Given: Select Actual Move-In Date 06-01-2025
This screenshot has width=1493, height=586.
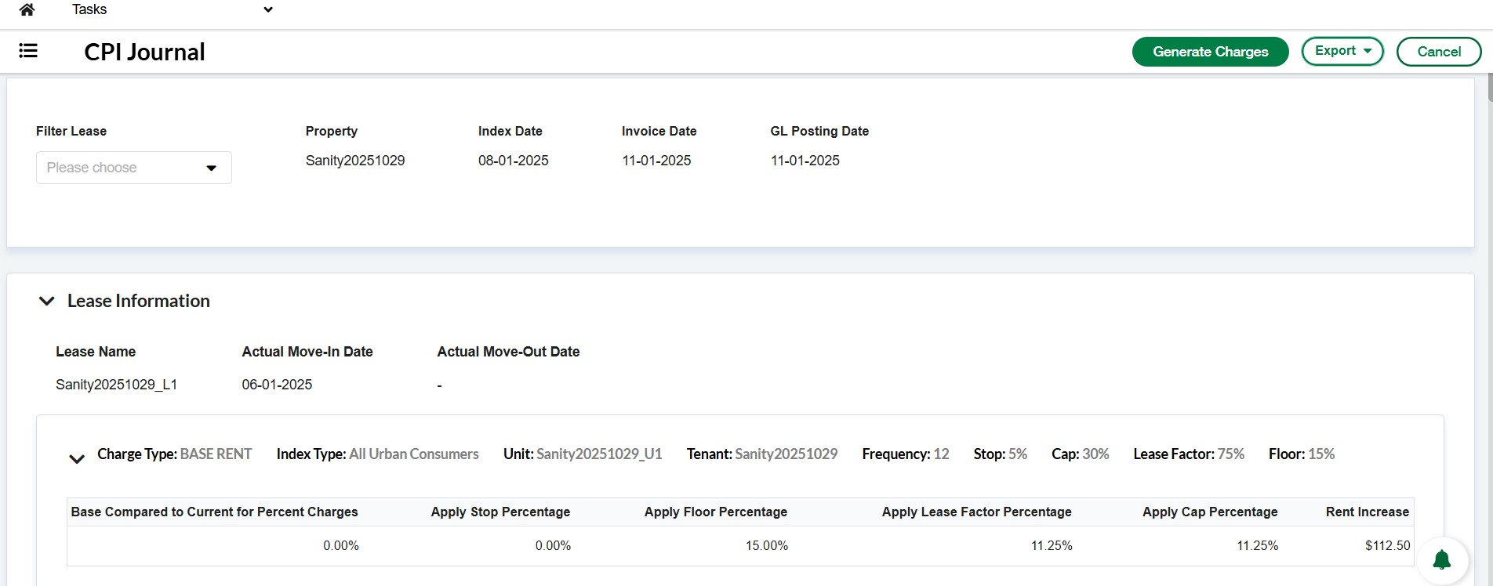Looking at the screenshot, I should tap(277, 385).
